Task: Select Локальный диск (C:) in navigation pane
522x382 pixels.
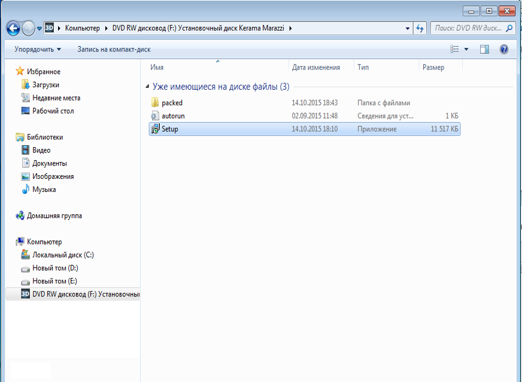Action: point(63,255)
